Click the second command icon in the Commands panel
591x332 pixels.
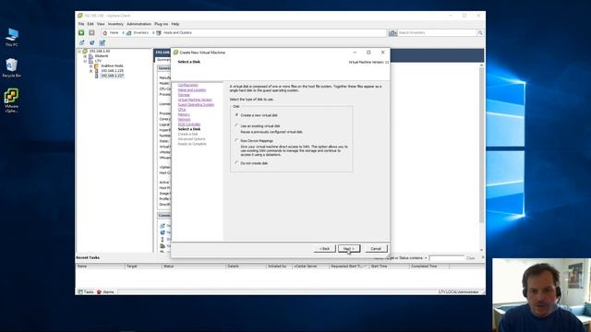[x=163, y=232]
